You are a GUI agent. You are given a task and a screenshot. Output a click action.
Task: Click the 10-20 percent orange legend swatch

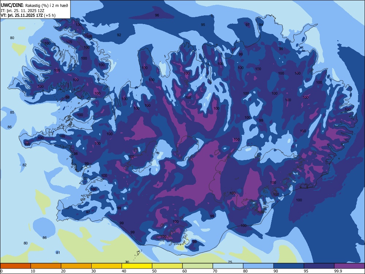click(46, 266)
